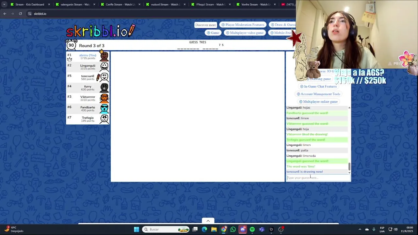Select the furry player avatar

coord(104,88)
